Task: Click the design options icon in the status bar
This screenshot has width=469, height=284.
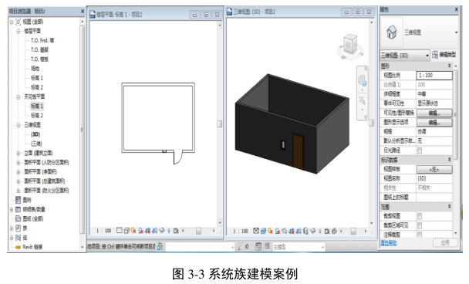Action: pyautogui.click(x=258, y=247)
